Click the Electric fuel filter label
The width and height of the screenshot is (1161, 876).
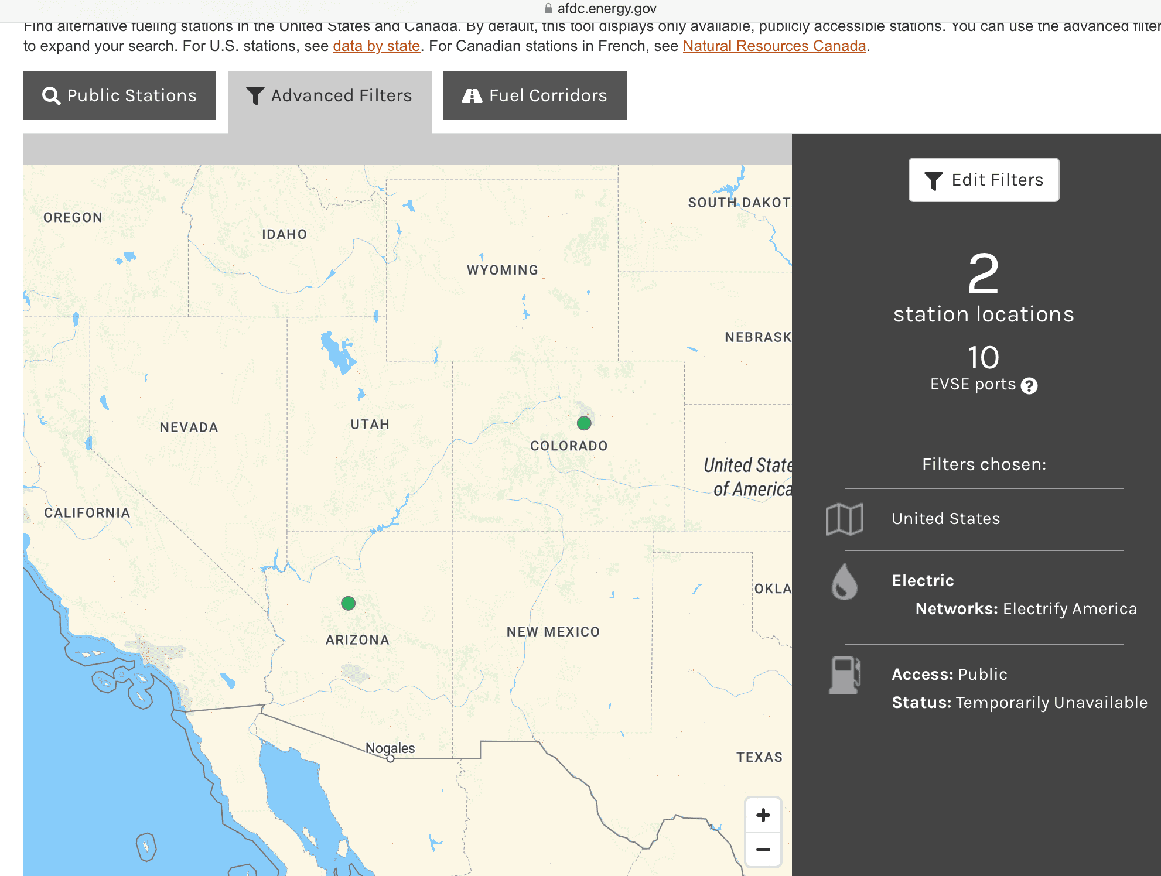[923, 580]
